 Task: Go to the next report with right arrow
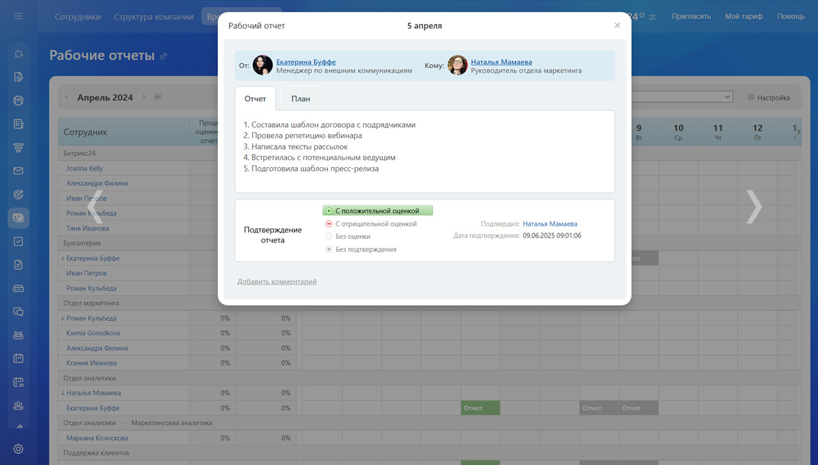tap(754, 207)
